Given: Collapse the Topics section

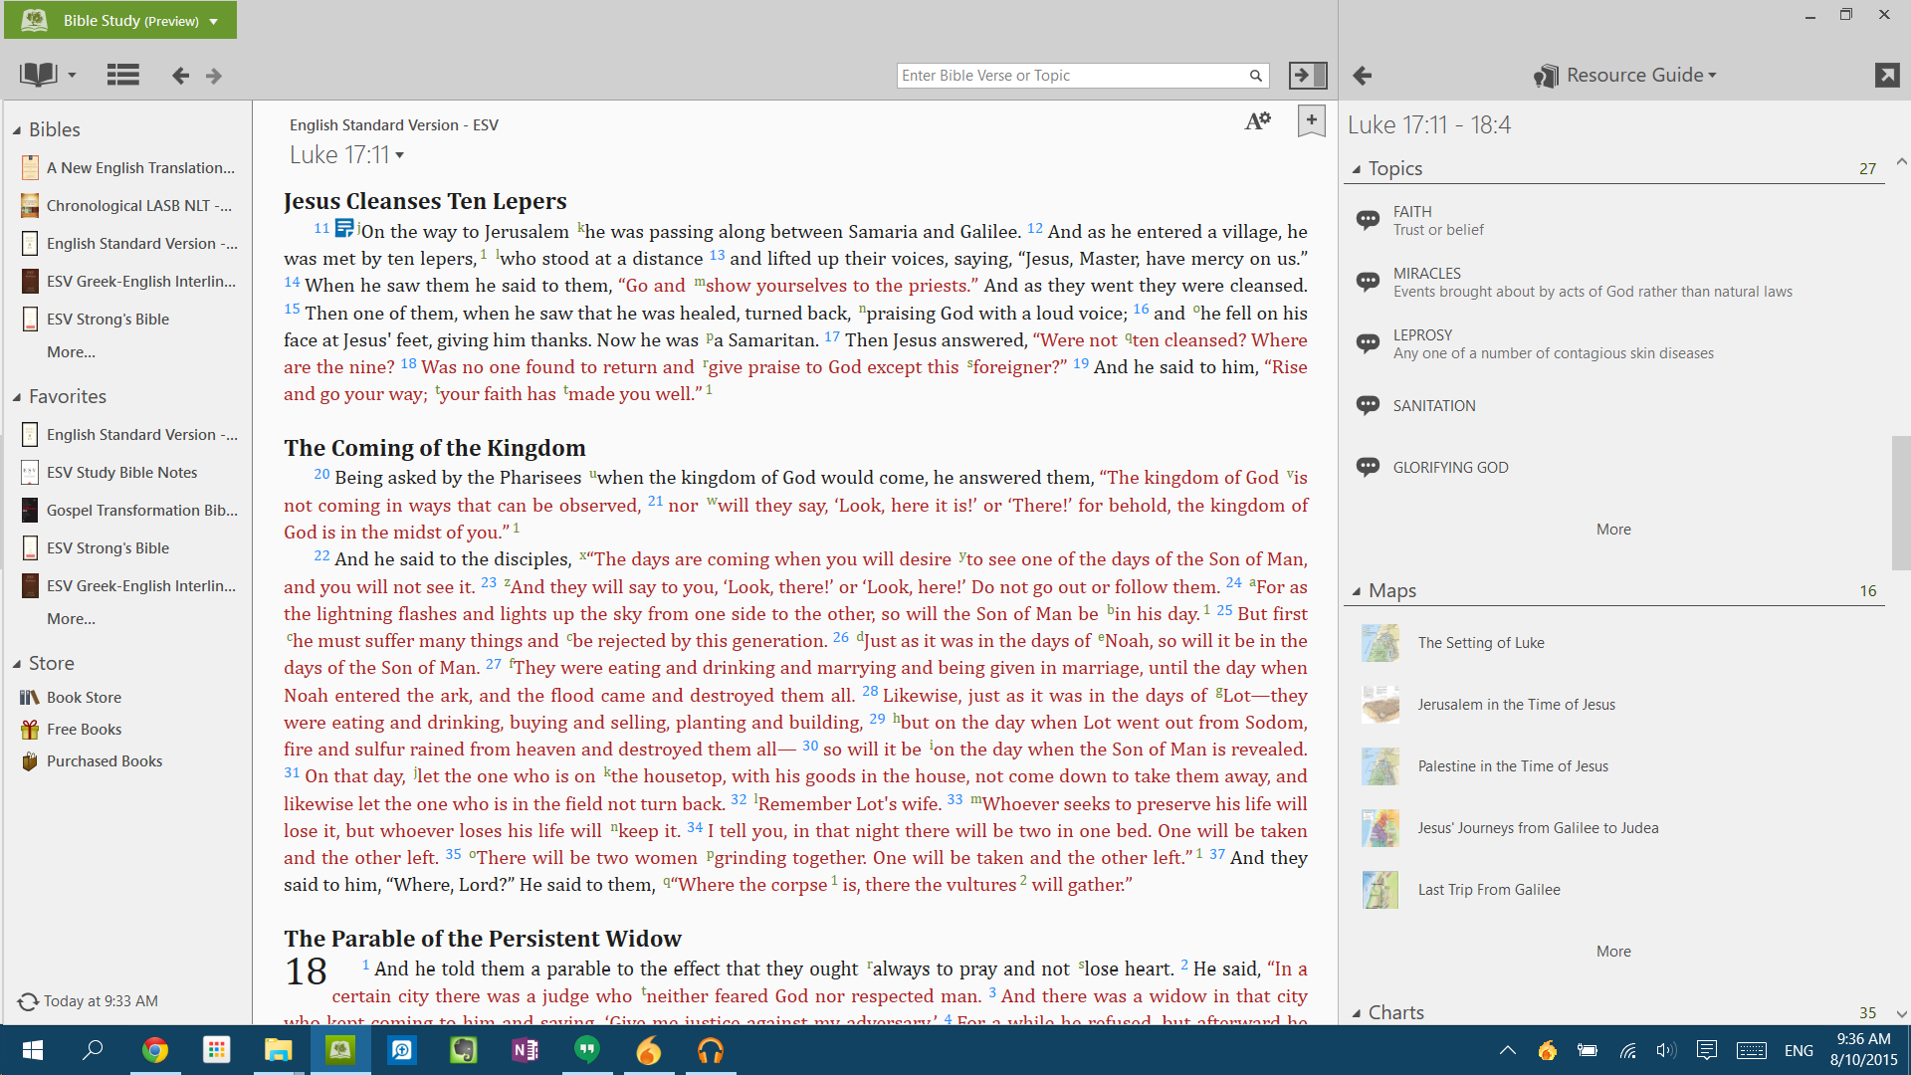Looking at the screenshot, I should (x=1356, y=169).
